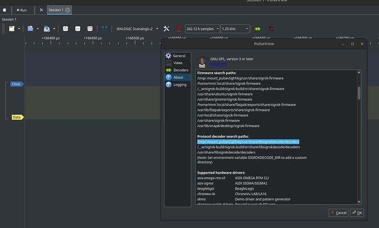Viewport: 379px width, 228px height.
Task: Click the new view icon in session toolbar
Action: [x=12, y=29]
